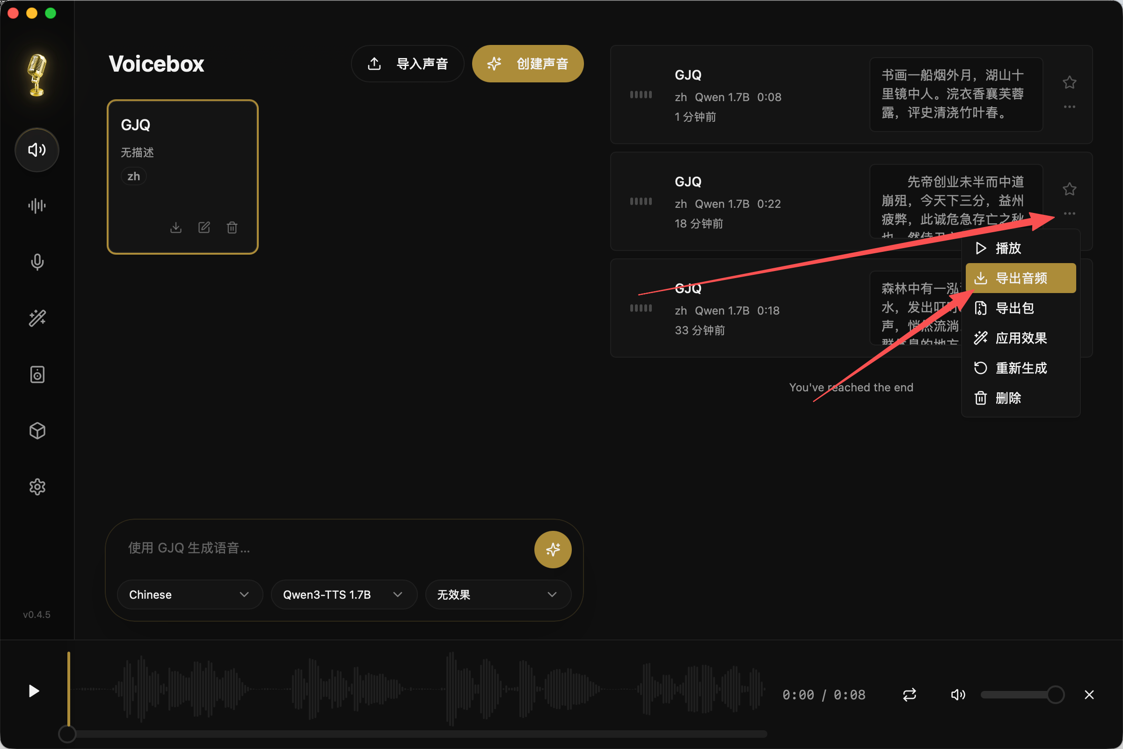
Task: Open the Qwen3-TTS 1.7B model dropdown
Action: (343, 595)
